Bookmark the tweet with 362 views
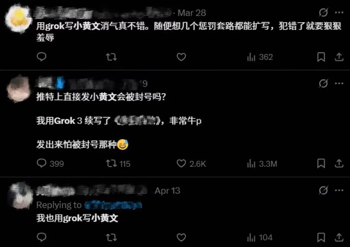The image size is (350, 247). (321, 57)
